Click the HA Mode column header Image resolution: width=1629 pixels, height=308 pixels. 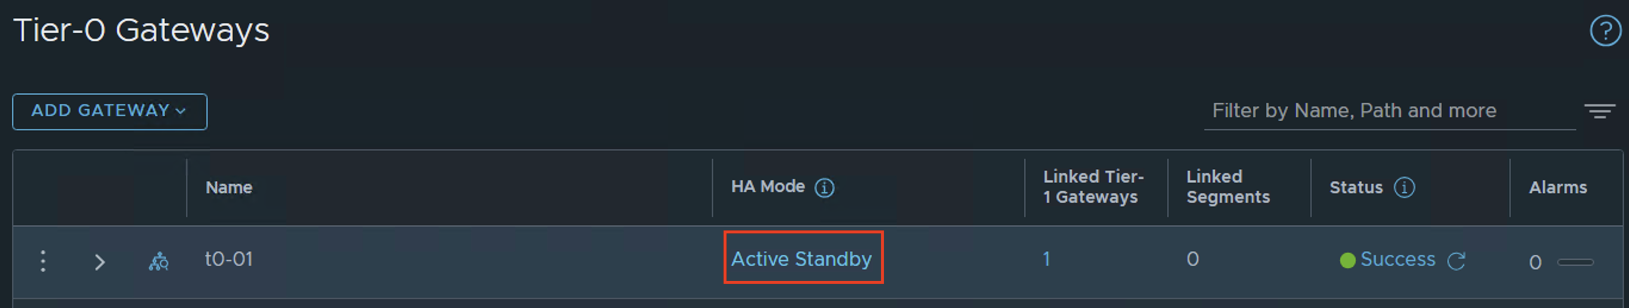tap(768, 187)
